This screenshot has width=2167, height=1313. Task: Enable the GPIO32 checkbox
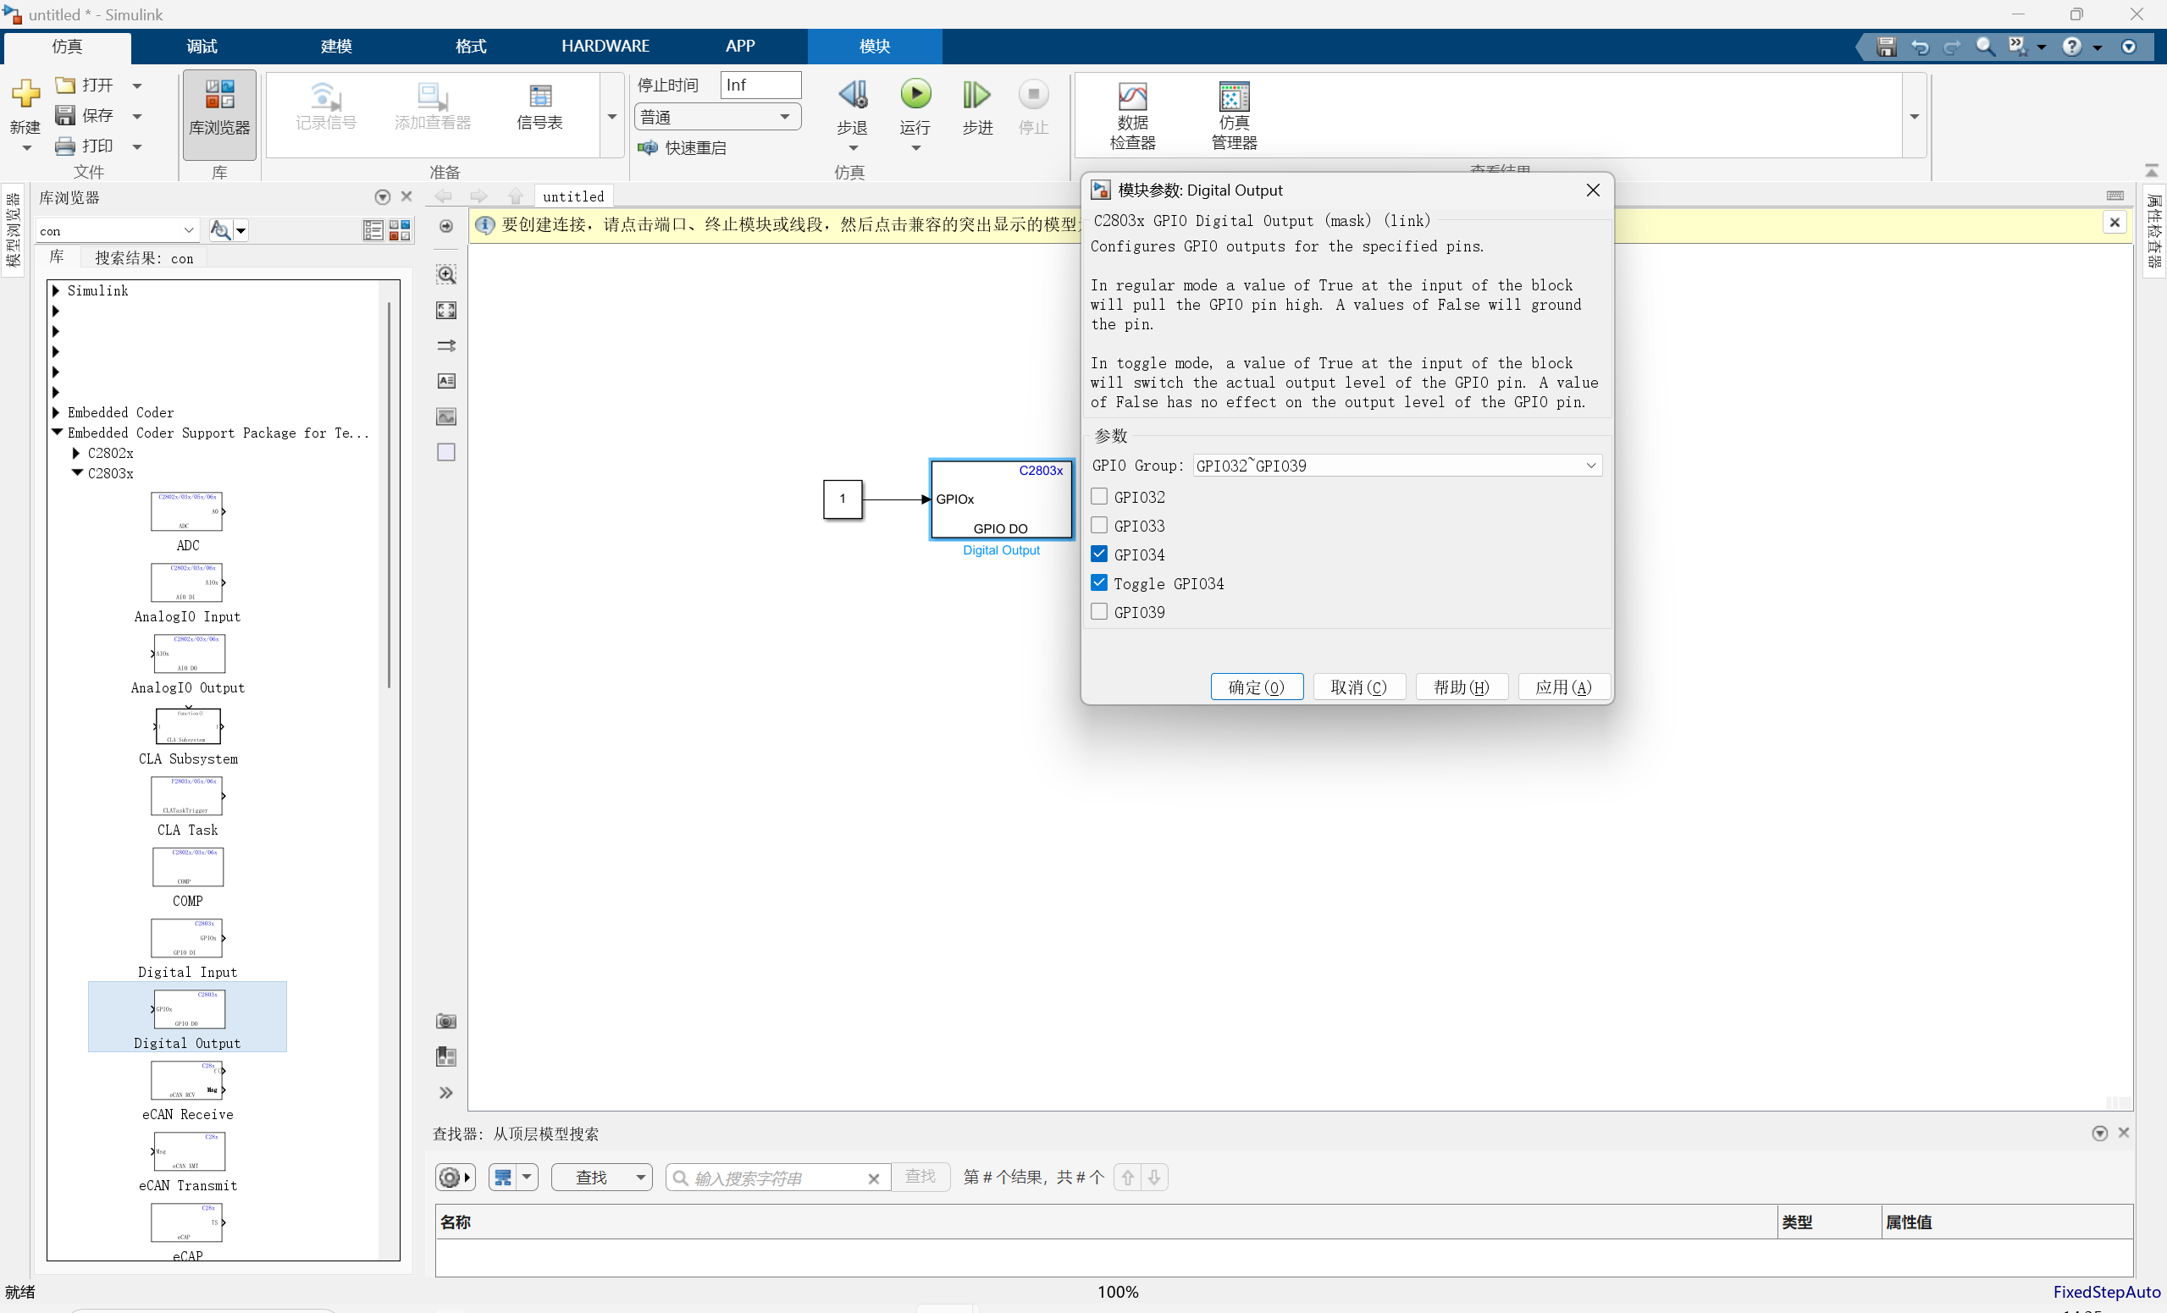(1098, 497)
